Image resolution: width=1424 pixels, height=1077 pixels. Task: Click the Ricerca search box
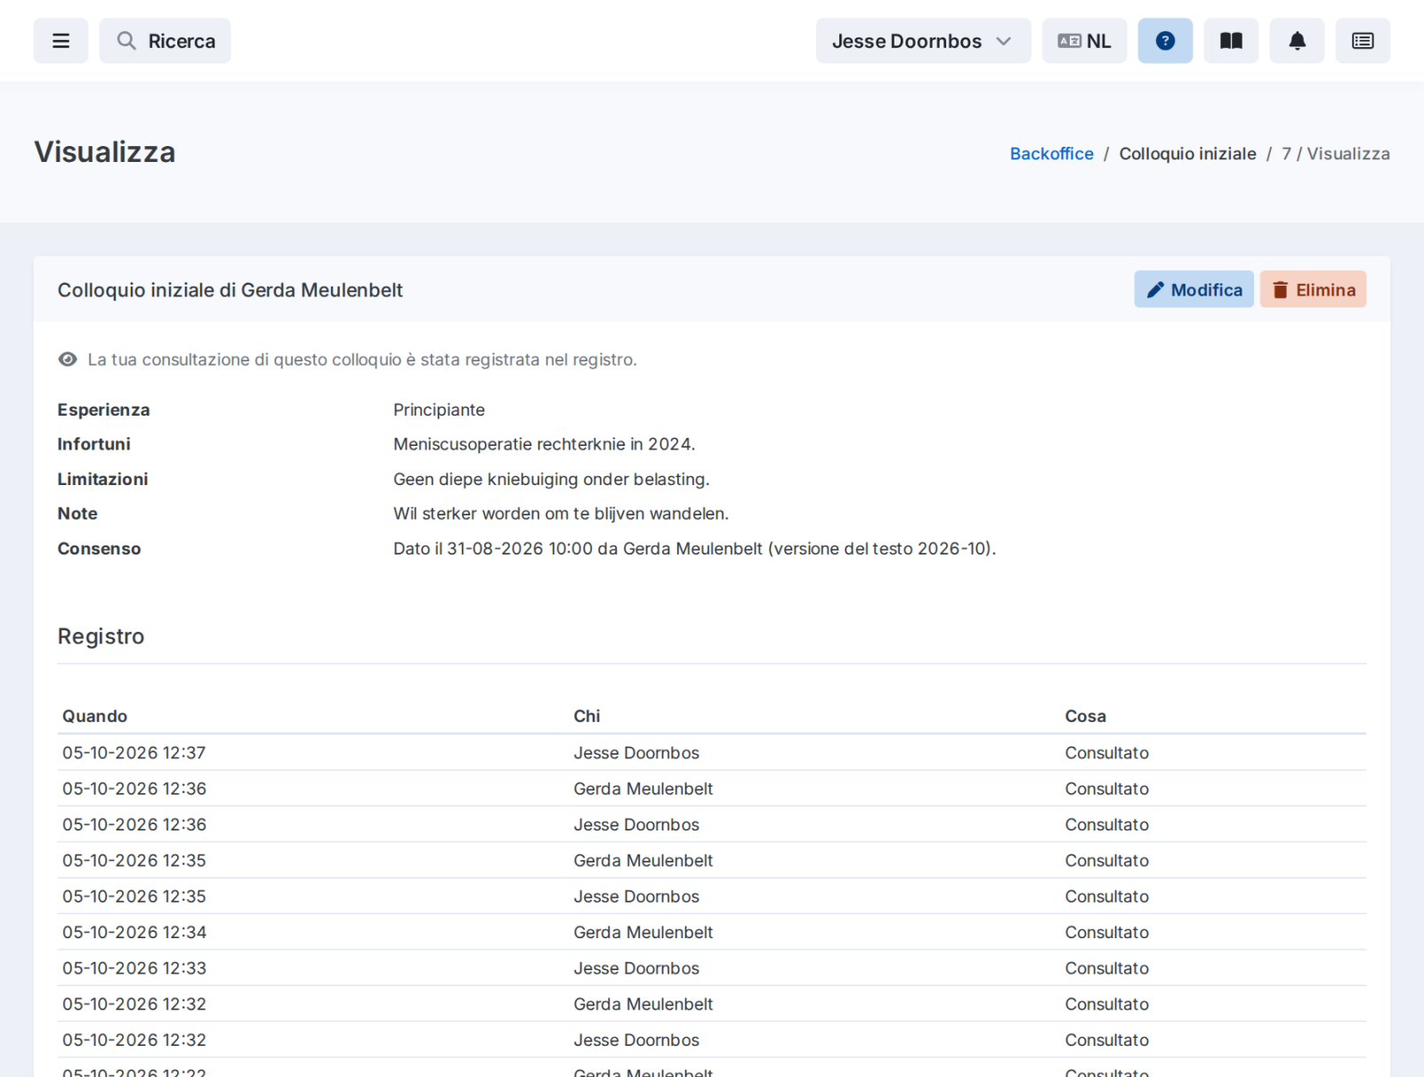pos(165,41)
